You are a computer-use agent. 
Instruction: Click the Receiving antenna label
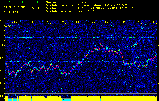click(x=58, y=11)
